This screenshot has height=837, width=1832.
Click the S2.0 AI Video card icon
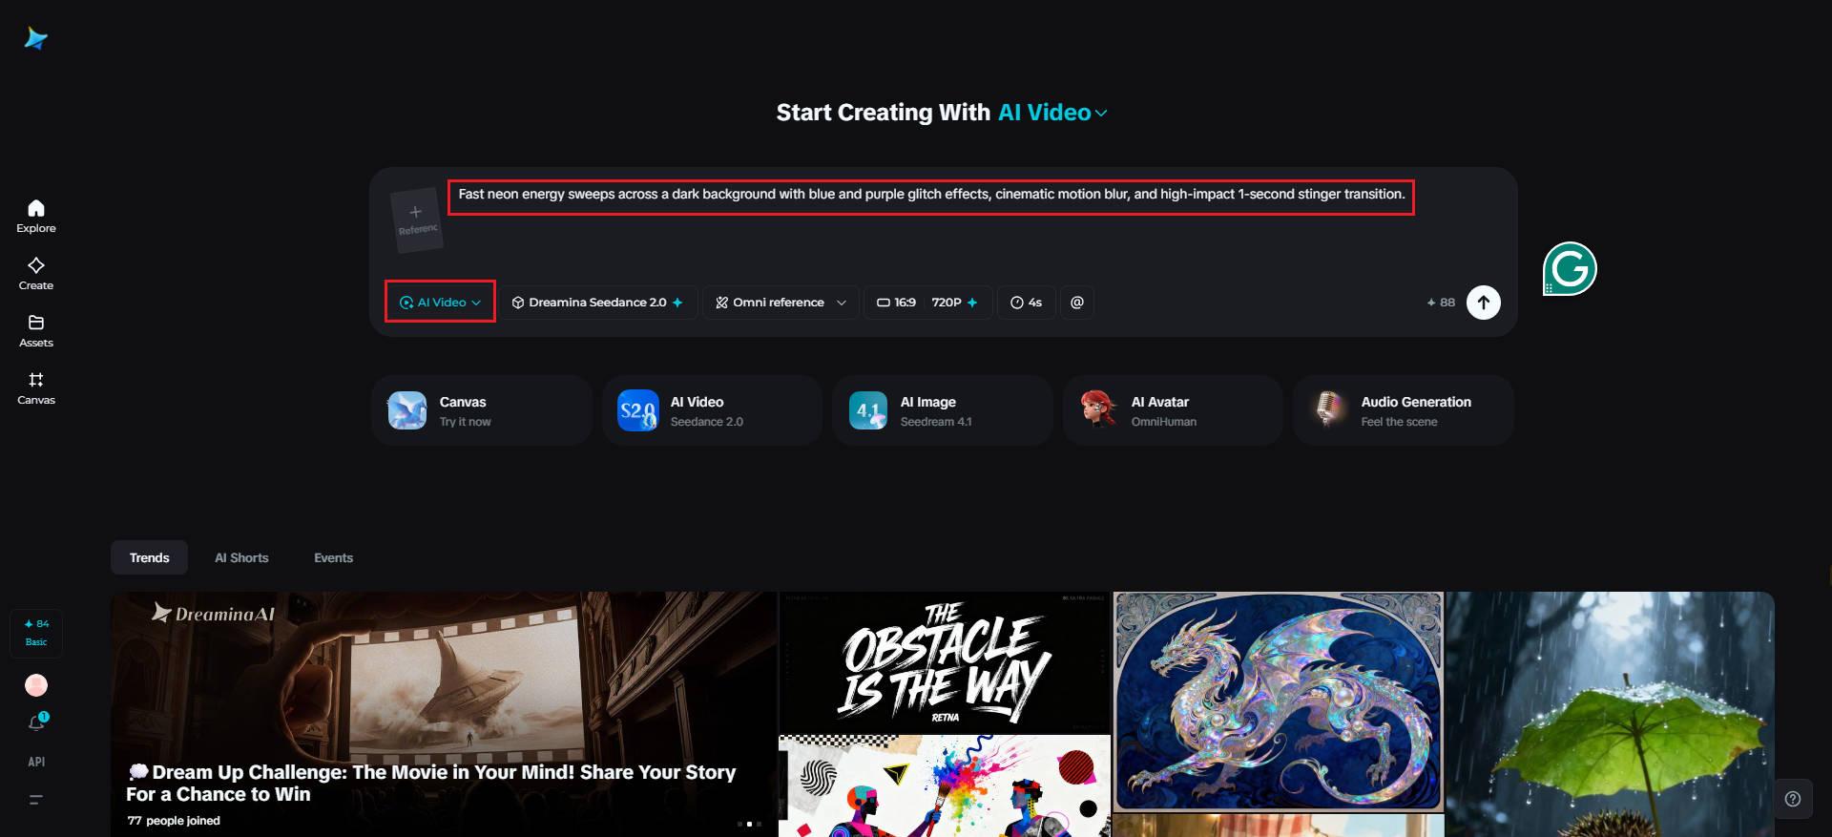pyautogui.click(x=638, y=410)
